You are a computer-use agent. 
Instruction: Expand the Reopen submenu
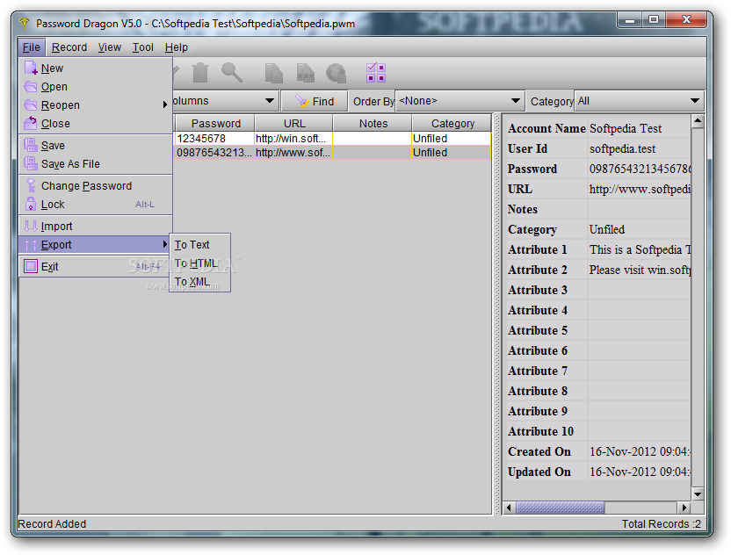tap(96, 105)
